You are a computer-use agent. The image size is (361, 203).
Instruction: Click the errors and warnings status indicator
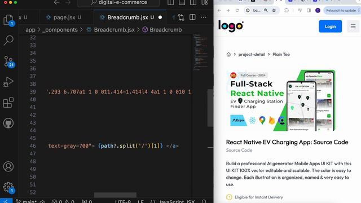tap(63, 201)
